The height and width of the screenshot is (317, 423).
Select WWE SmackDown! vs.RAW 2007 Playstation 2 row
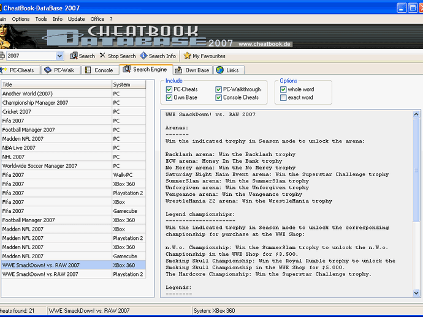pyautogui.click(x=74, y=274)
